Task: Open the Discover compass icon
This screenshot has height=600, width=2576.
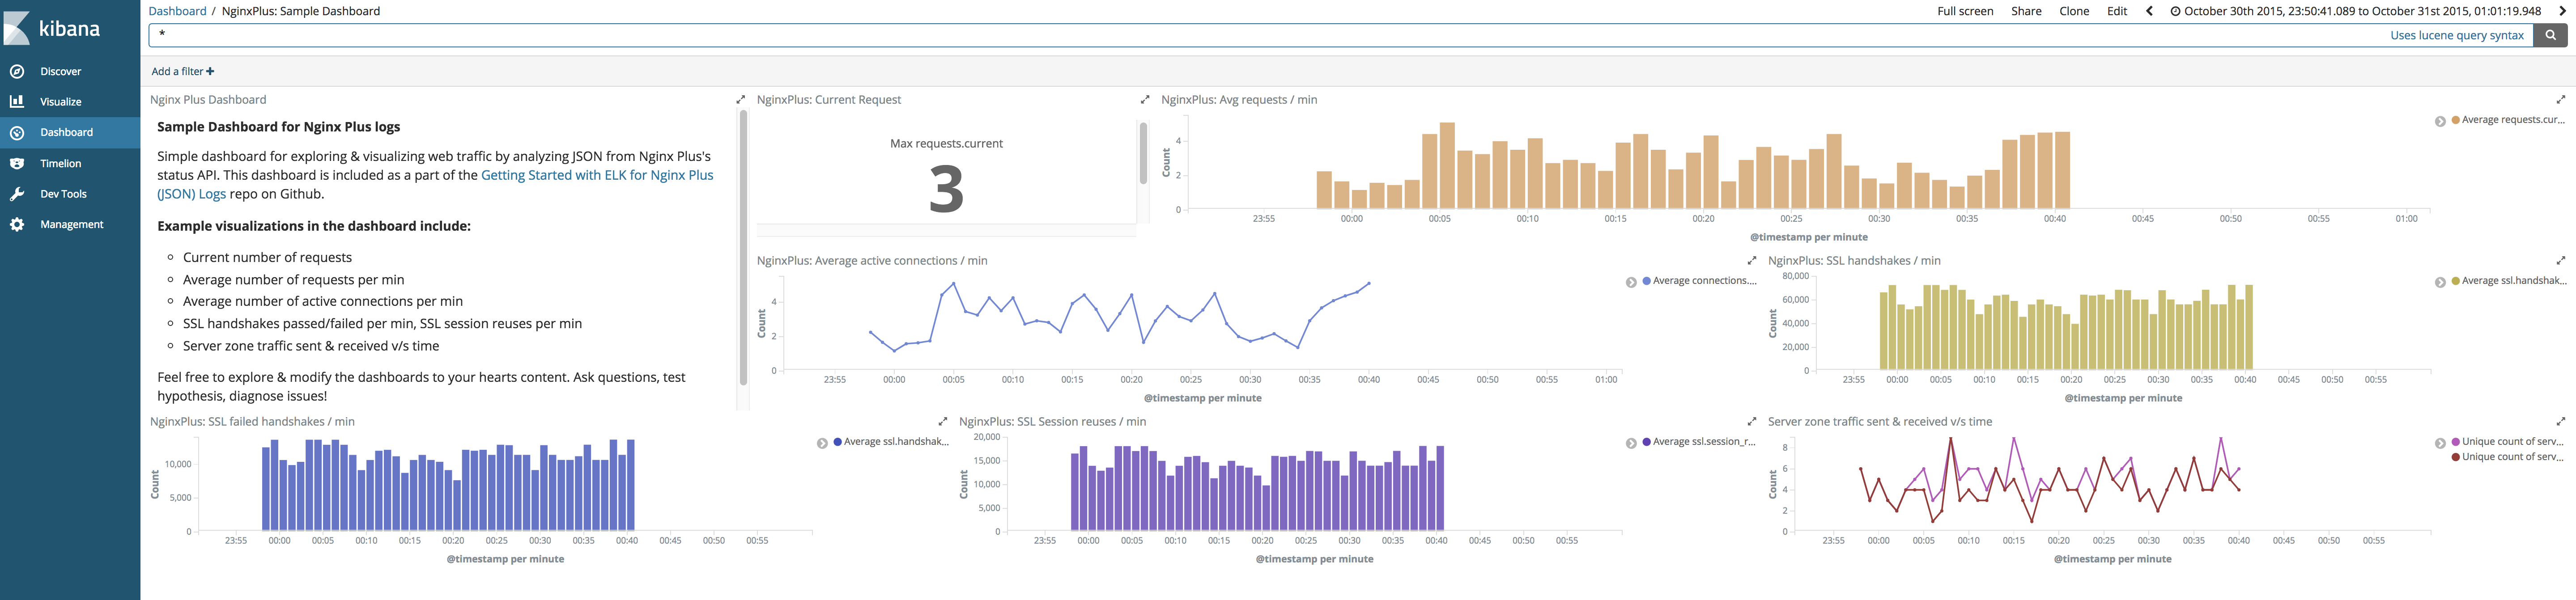Action: tap(17, 71)
